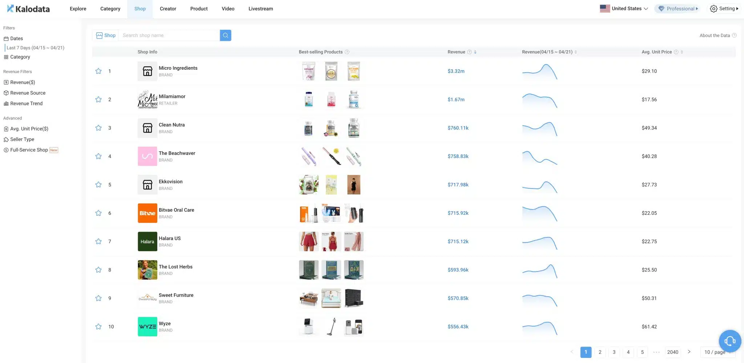The image size is (744, 363).
Task: Open the United States country dropdown
Action: point(624,9)
